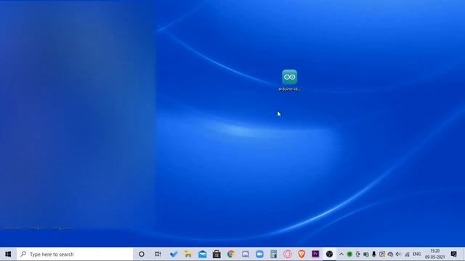Open Adobe Premiere Pro from taskbar
This screenshot has height=261, width=465.
coord(315,254)
